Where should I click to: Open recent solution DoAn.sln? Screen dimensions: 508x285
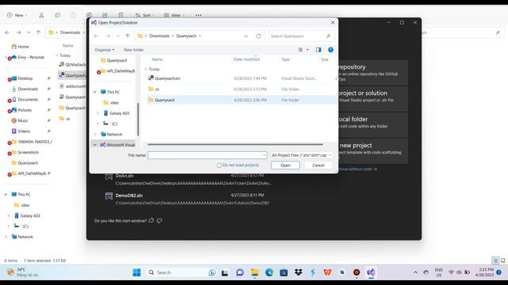tap(189, 180)
